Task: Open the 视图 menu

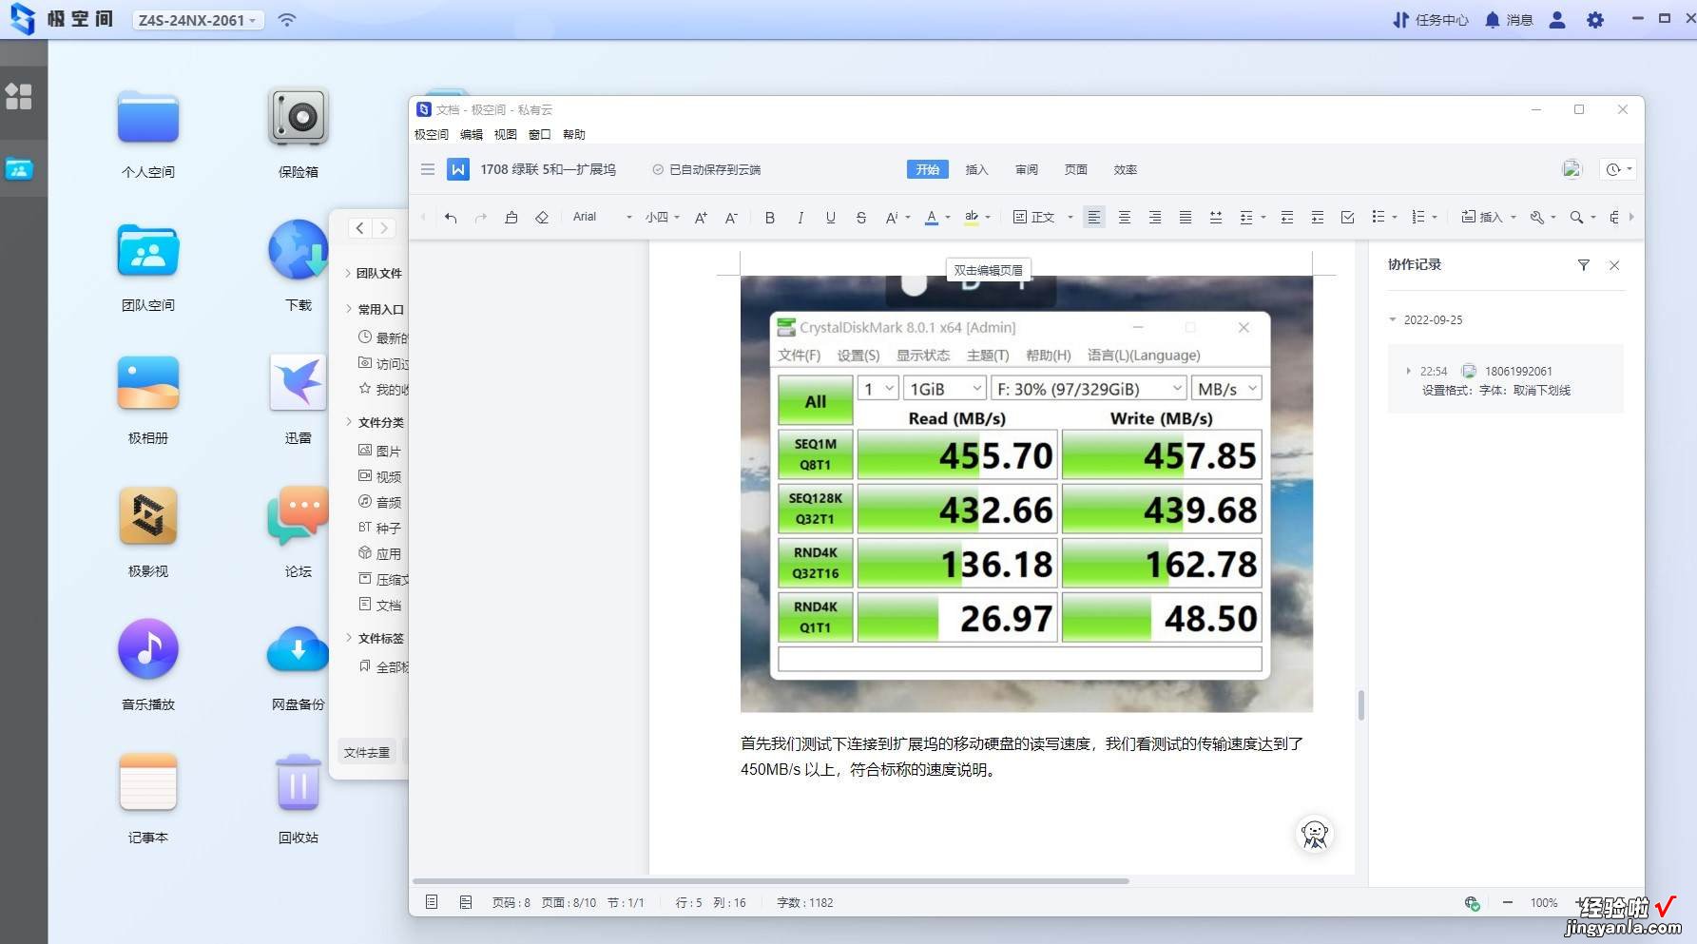Action: 506,135
